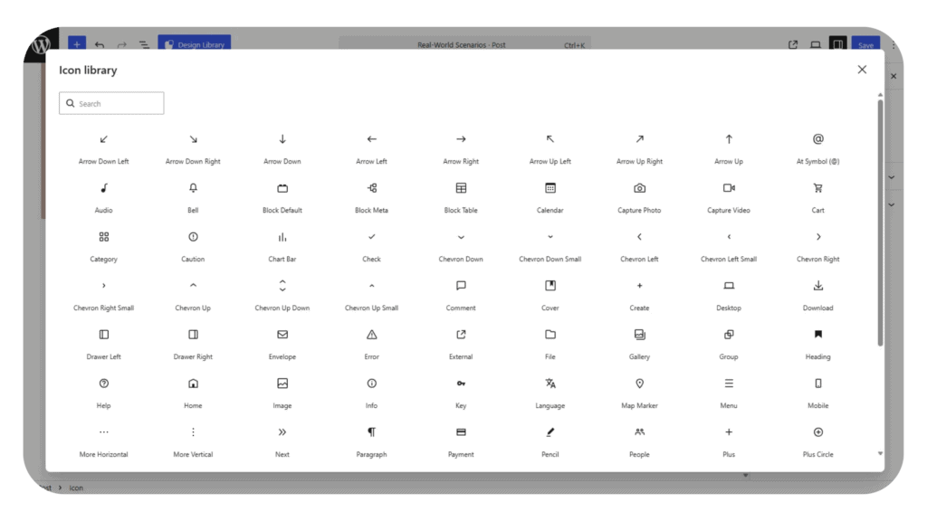
Task: Choose the External link icon
Action: pyautogui.click(x=461, y=335)
